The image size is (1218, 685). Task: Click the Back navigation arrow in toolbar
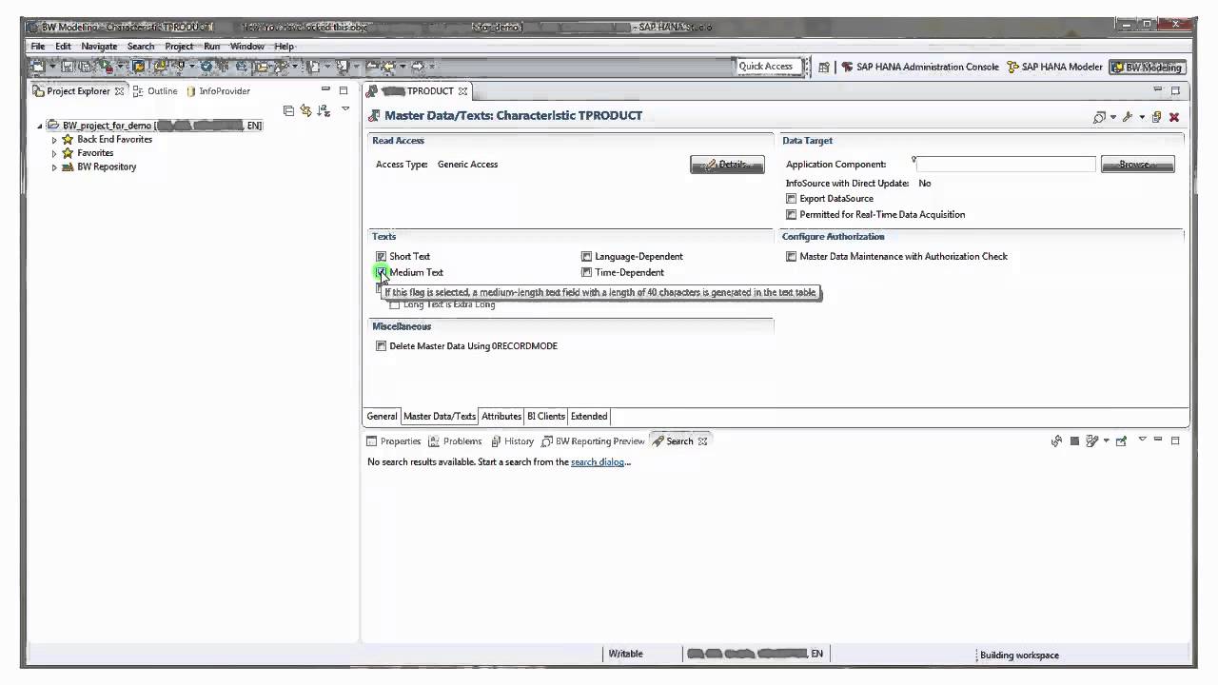390,67
